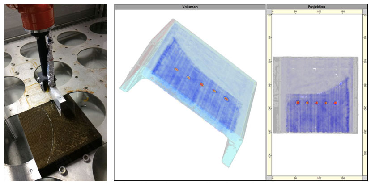Select the rightmost defect spot in Projektion view

click(335, 103)
